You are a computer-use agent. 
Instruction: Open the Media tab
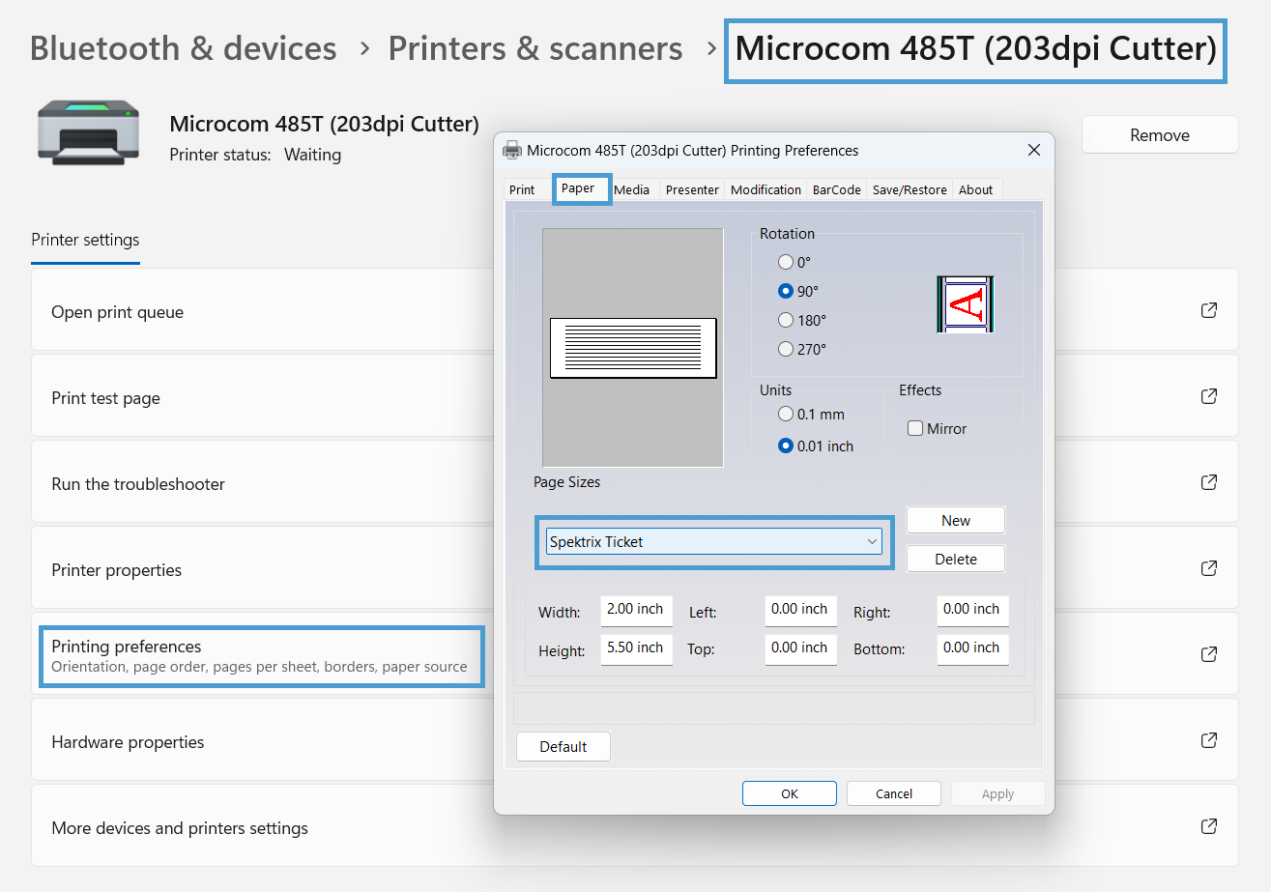tap(631, 189)
